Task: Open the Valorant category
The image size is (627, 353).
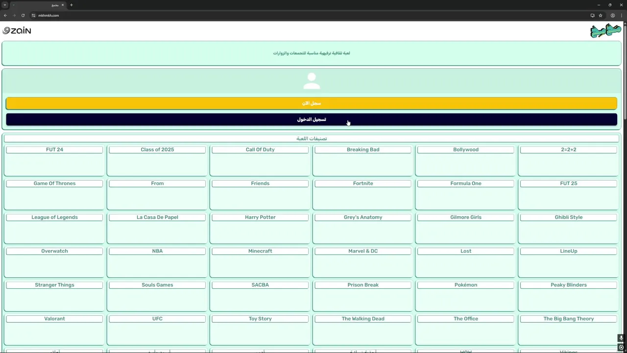Action: [54, 329]
